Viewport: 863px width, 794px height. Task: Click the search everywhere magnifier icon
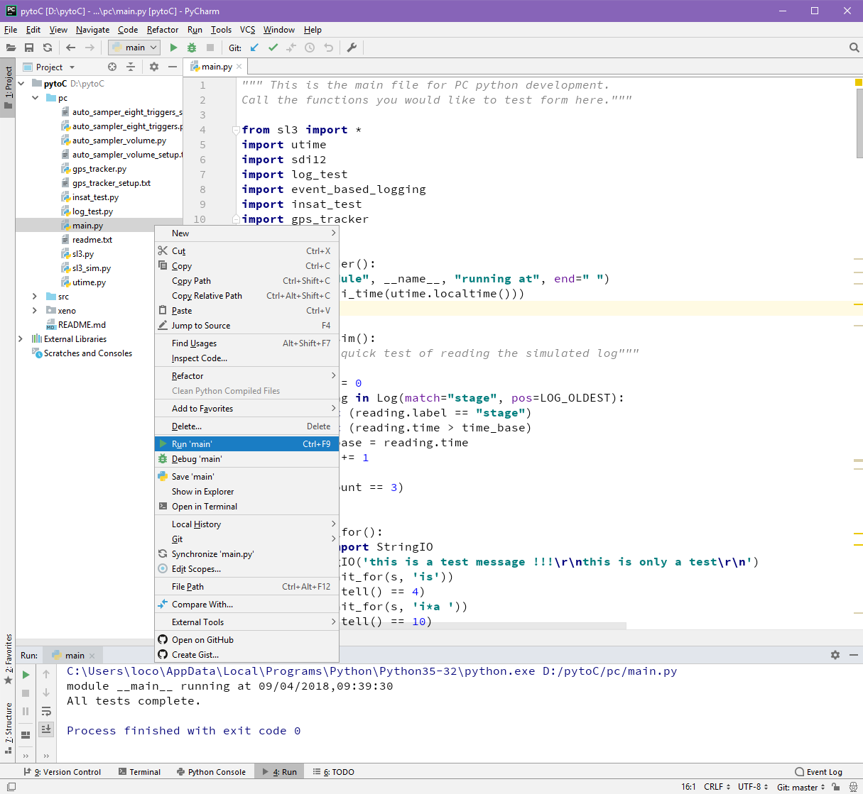tap(854, 48)
